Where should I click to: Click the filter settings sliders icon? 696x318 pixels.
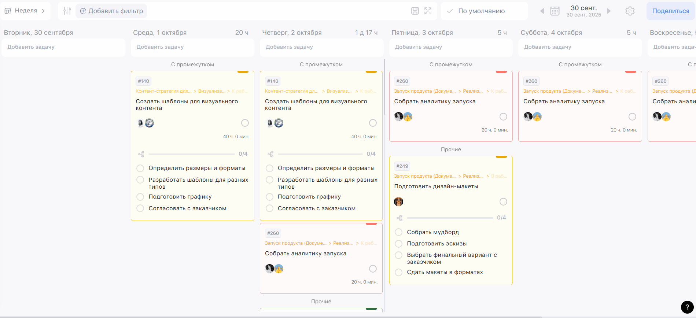tap(67, 11)
